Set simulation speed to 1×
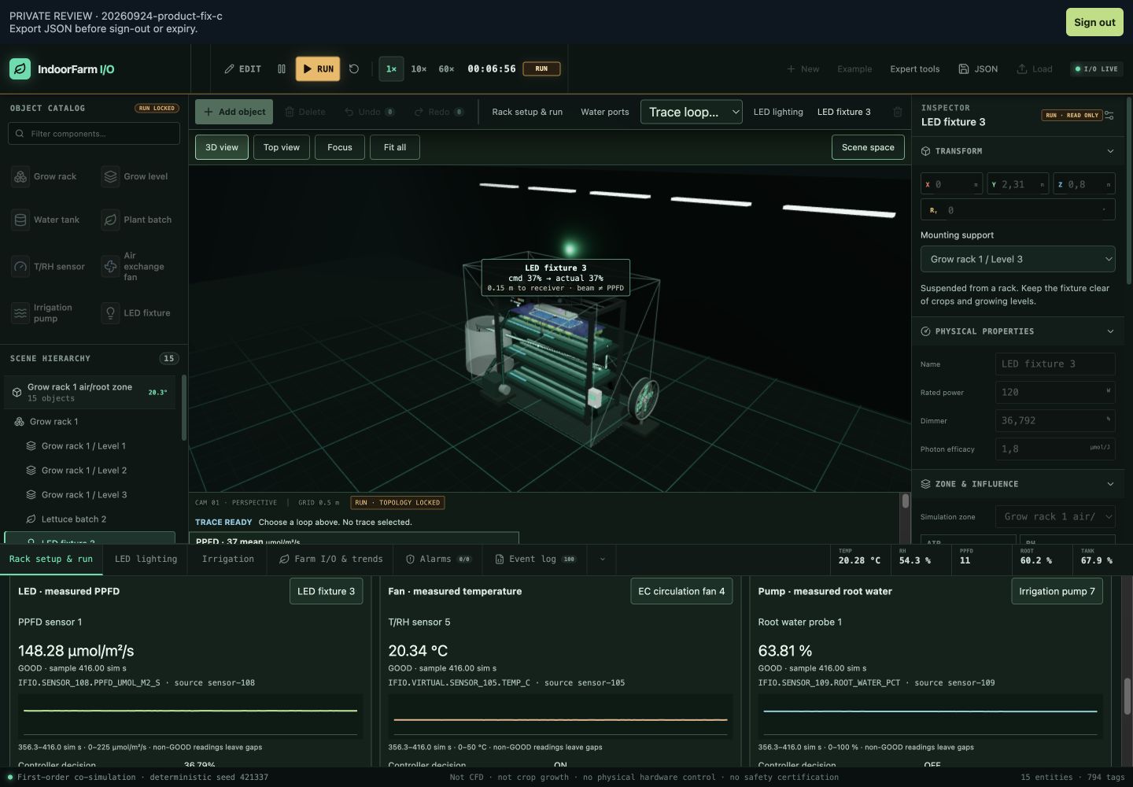The image size is (1133, 787). [x=391, y=69]
